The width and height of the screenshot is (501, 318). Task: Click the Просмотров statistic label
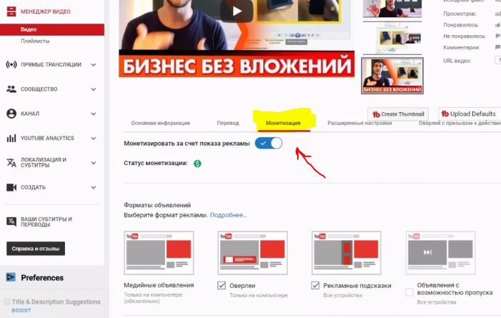(x=460, y=14)
